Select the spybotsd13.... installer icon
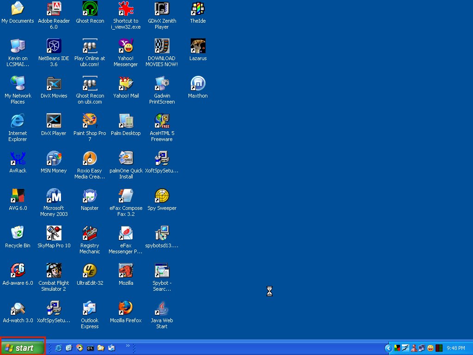The image size is (473, 355). click(x=162, y=233)
